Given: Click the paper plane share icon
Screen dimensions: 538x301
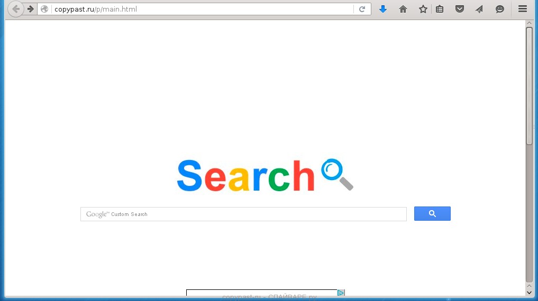Looking at the screenshot, I should point(479,10).
